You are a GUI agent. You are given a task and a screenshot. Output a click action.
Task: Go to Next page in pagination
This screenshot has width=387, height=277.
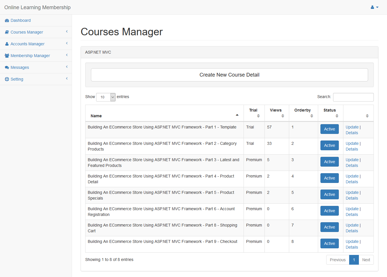(366, 260)
